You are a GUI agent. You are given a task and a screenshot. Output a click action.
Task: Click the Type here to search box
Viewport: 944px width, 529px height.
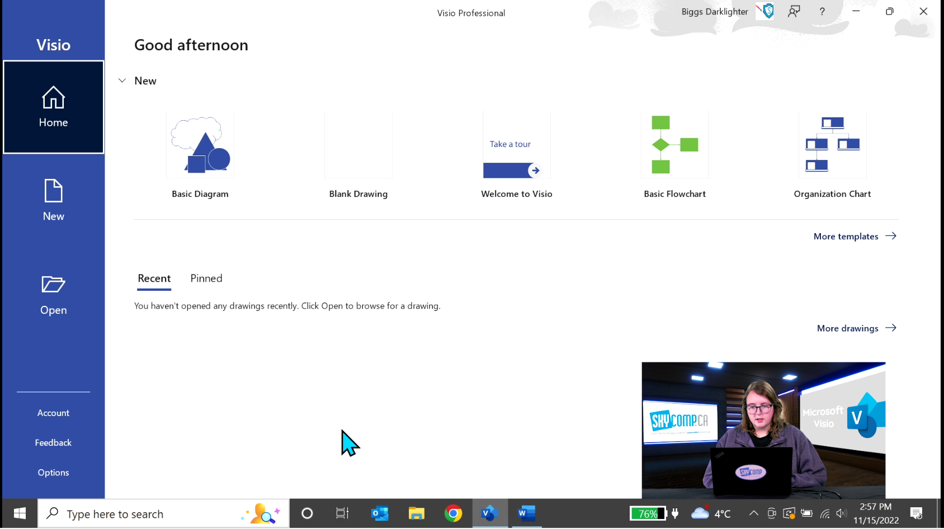[140, 513]
